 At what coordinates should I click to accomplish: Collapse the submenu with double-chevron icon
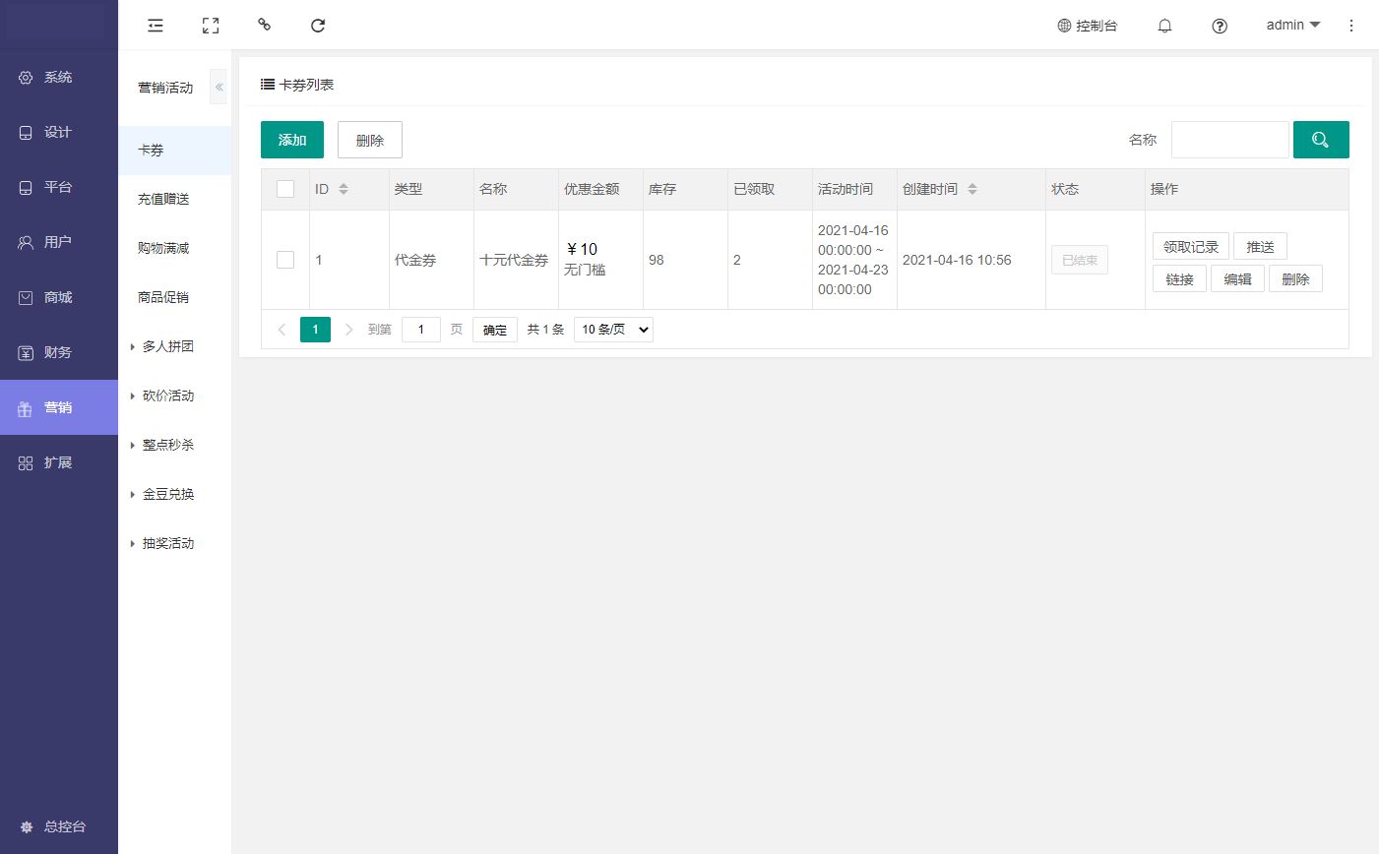tap(219, 87)
